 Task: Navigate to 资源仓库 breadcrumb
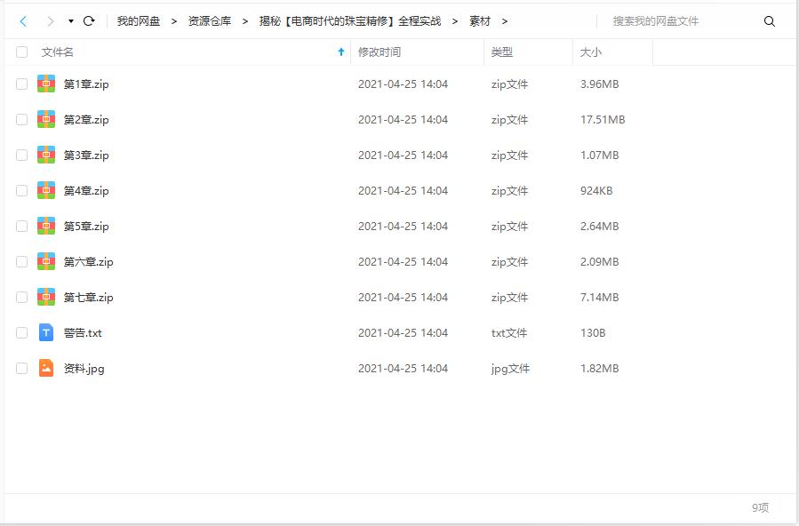(210, 21)
